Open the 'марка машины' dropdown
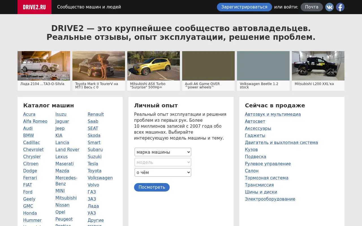Viewport: 362px width, 226px height. point(163,152)
